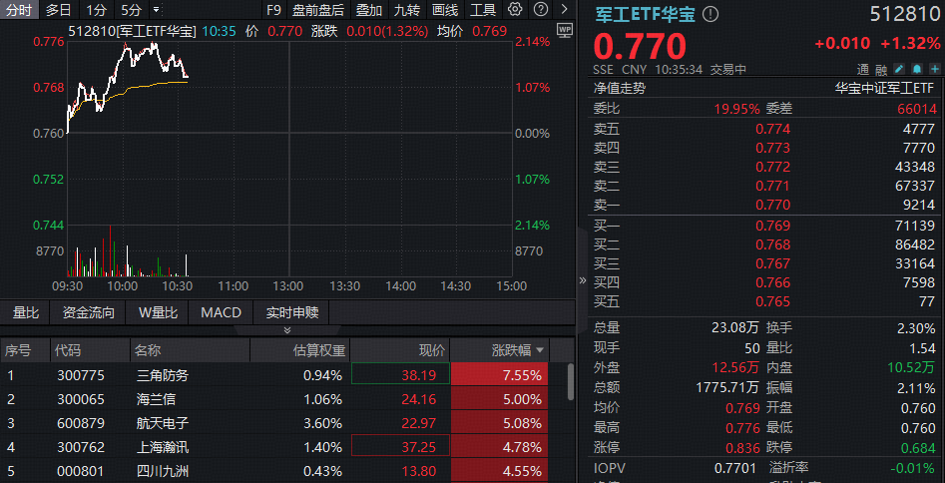Switch to the 多日 chart tab
The width and height of the screenshot is (945, 483).
click(59, 10)
